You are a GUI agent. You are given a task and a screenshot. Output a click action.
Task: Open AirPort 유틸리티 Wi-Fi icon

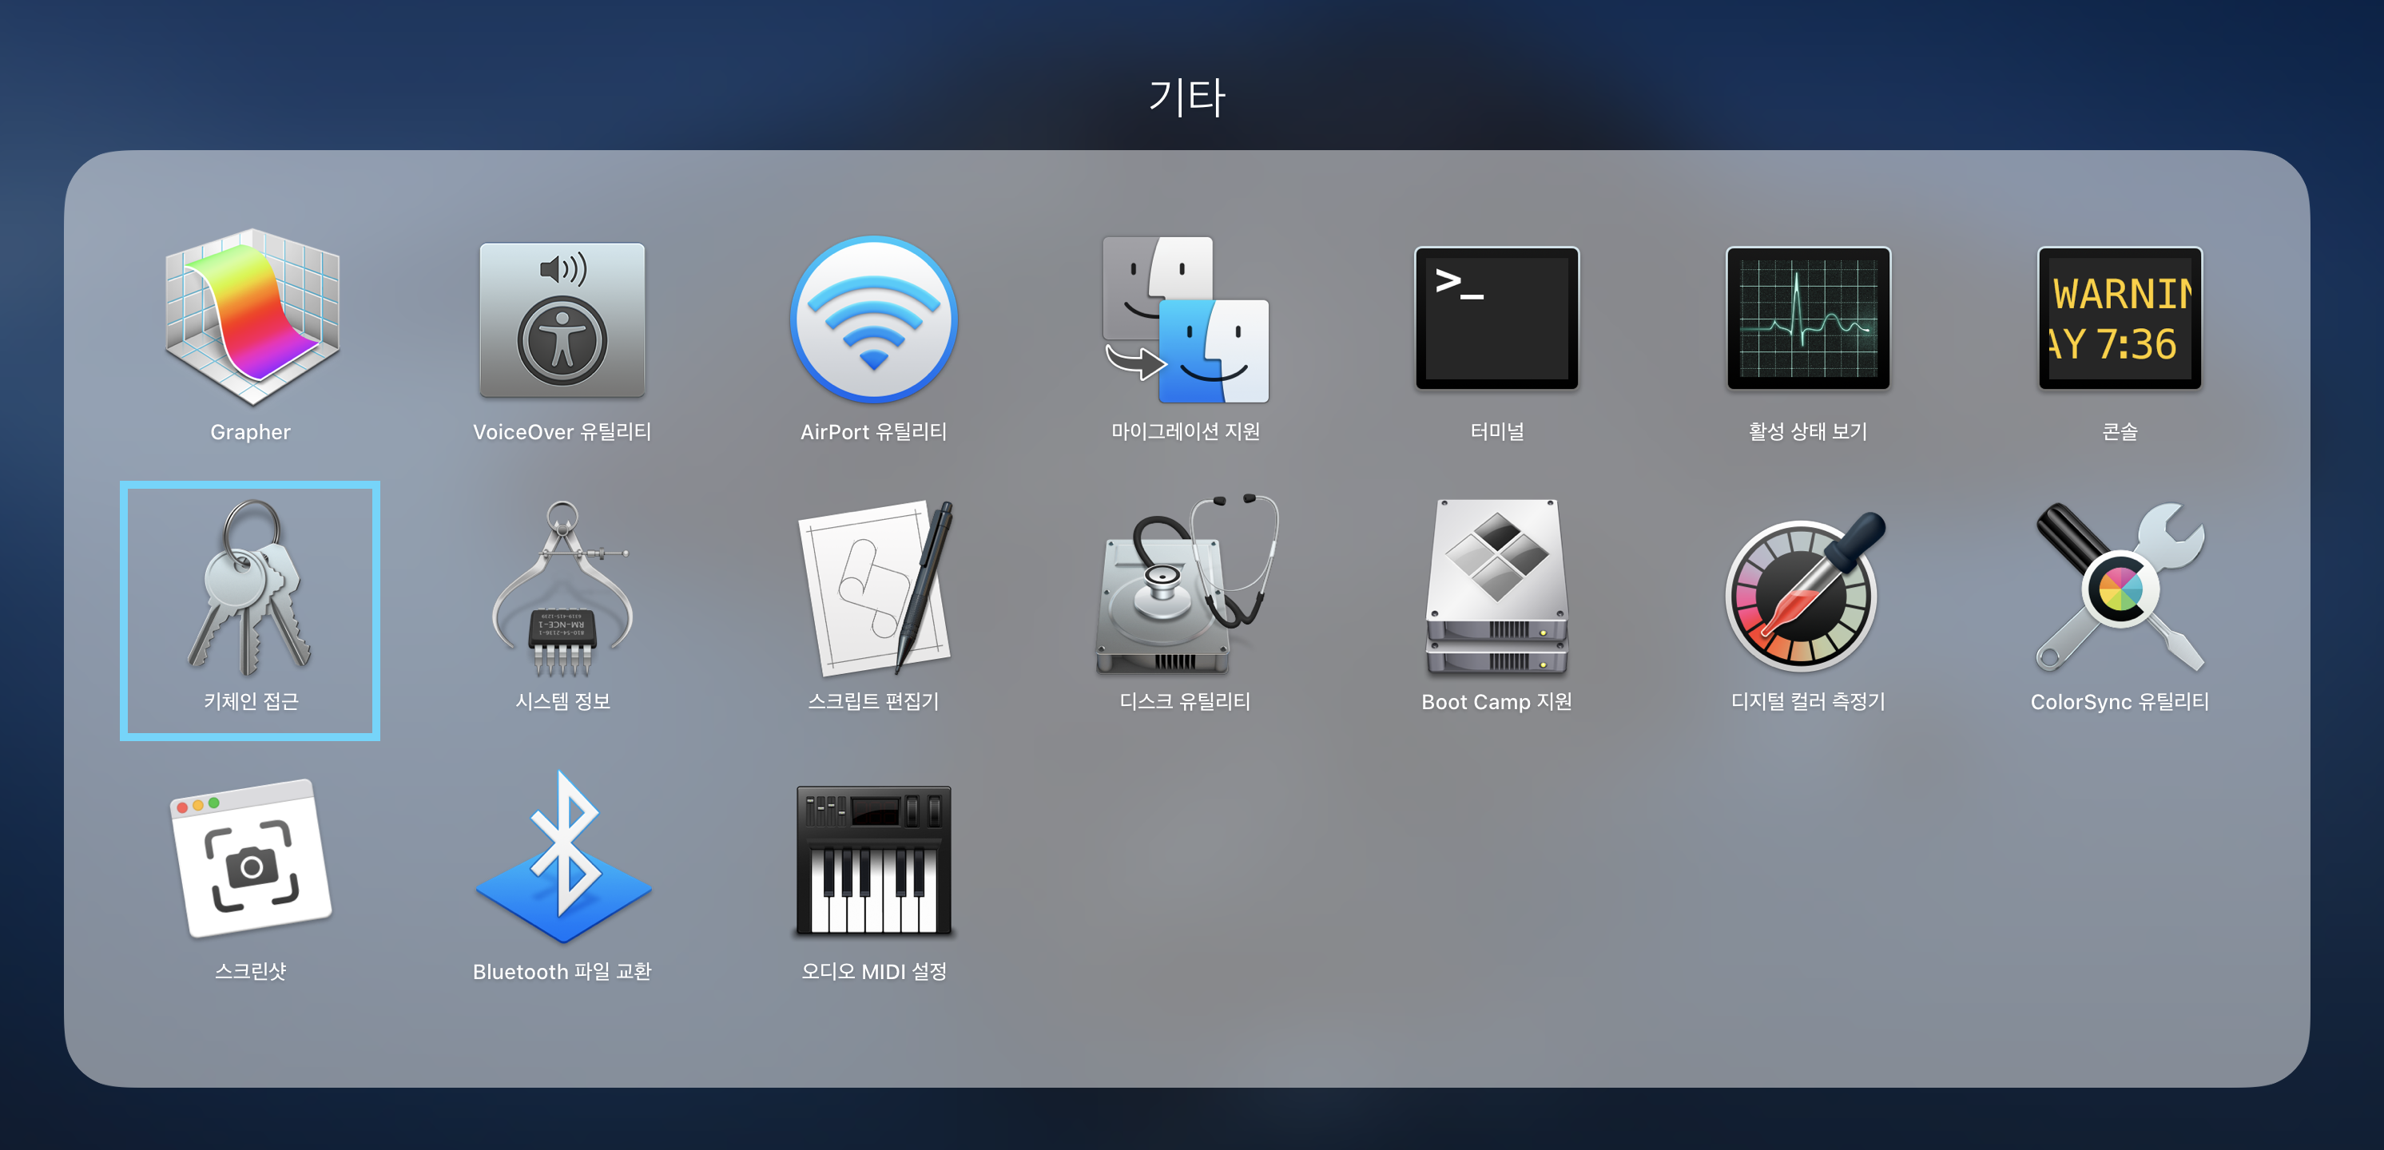tap(872, 320)
